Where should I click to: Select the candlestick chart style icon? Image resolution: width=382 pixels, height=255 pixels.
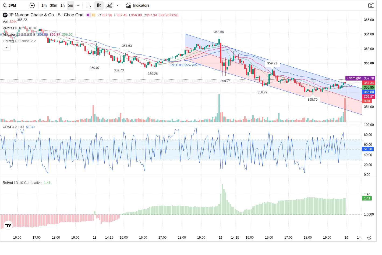coord(99,5)
